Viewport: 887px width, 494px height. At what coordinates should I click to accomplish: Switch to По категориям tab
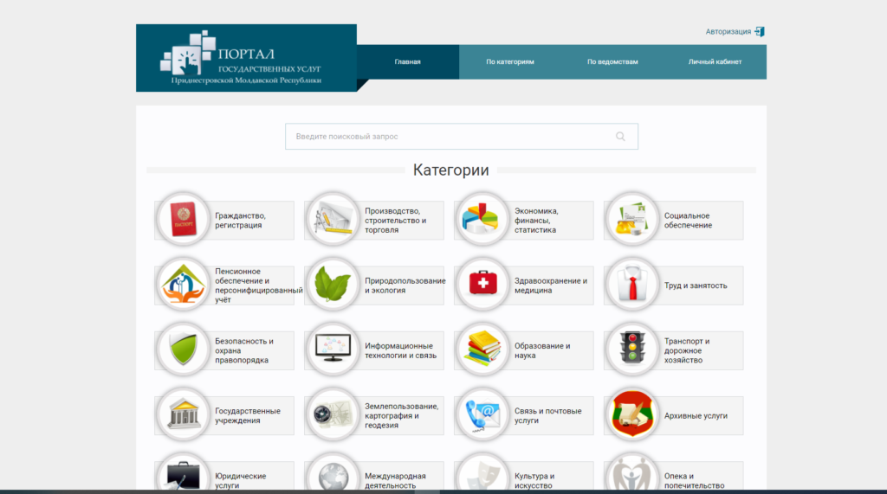510,61
